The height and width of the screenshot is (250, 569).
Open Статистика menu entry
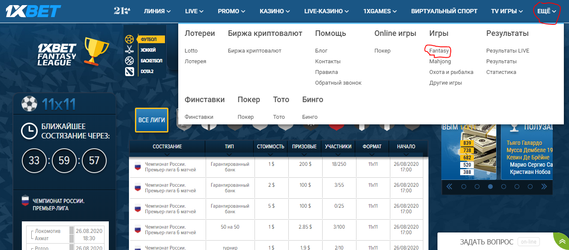[501, 72]
